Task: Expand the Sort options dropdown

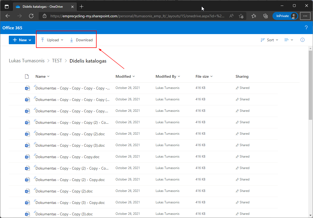Action: click(x=269, y=40)
